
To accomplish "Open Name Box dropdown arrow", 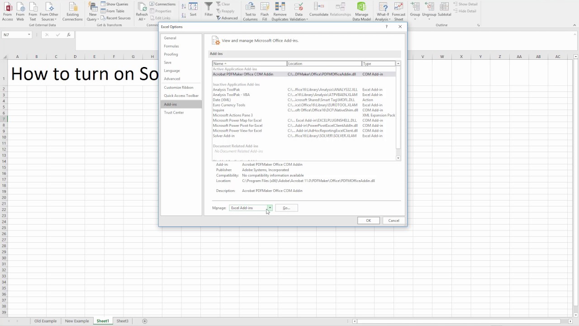I will point(29,35).
